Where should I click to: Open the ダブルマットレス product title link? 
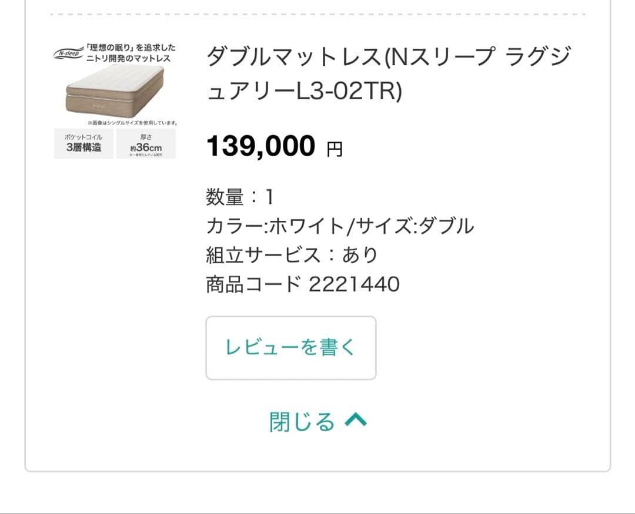click(x=388, y=58)
